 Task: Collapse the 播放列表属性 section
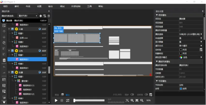coord(157,61)
